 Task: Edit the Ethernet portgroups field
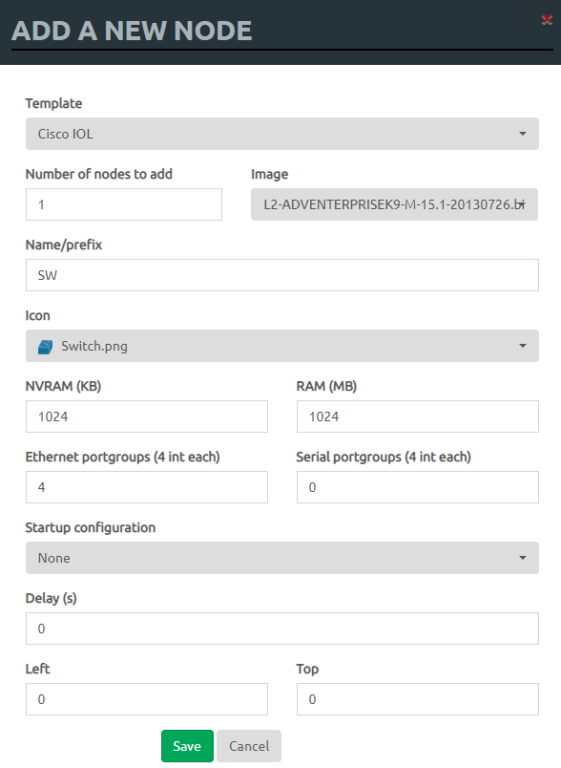tap(147, 487)
